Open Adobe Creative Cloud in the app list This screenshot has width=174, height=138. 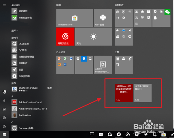[26, 102]
